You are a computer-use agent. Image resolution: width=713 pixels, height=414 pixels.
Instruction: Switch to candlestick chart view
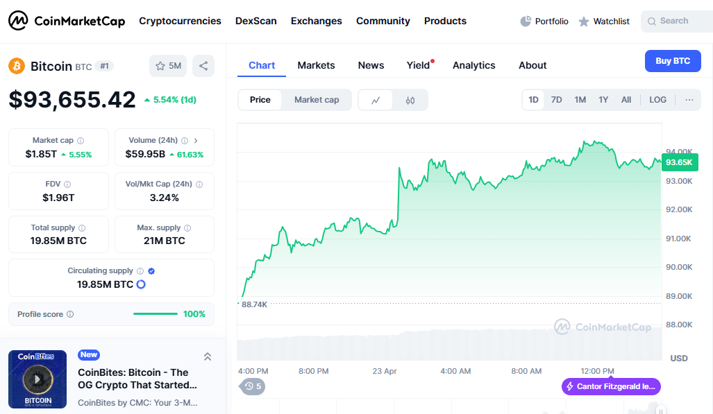tap(410, 101)
